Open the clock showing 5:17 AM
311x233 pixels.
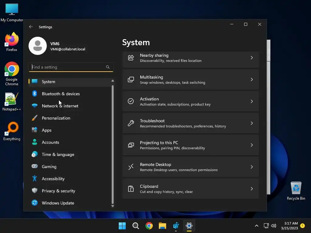point(289,226)
